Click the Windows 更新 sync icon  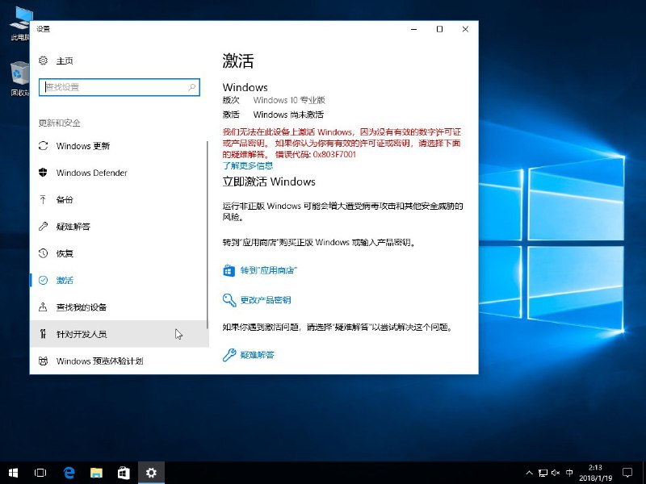[44, 146]
